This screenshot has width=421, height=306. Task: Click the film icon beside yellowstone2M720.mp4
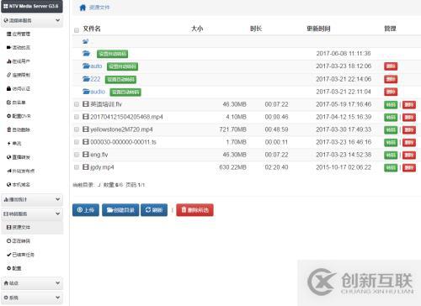point(86,129)
